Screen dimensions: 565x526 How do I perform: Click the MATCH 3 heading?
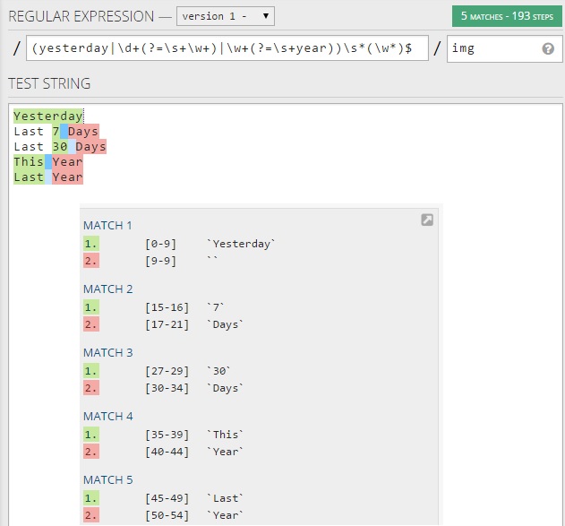click(x=107, y=352)
